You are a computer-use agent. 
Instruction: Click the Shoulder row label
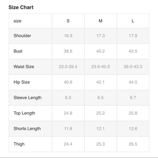(x=22, y=36)
